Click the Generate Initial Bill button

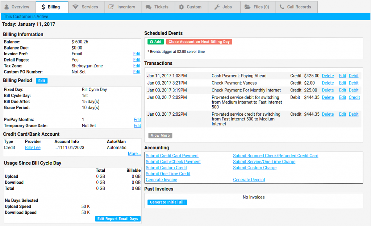tap(167, 202)
